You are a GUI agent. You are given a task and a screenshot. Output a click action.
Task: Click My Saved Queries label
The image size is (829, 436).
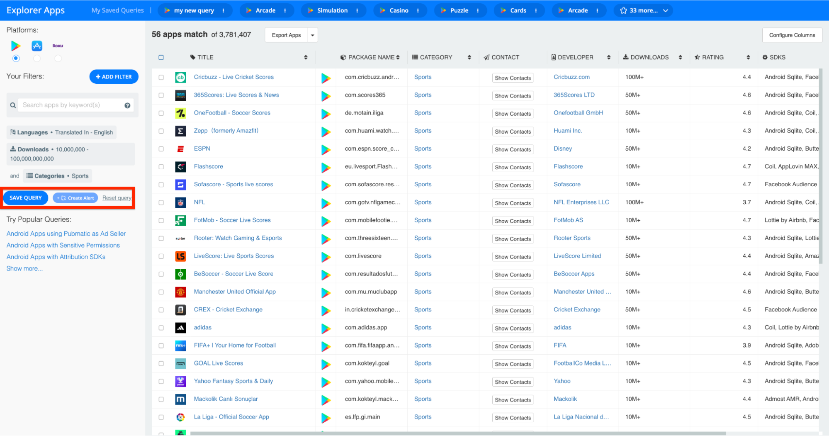[118, 10]
